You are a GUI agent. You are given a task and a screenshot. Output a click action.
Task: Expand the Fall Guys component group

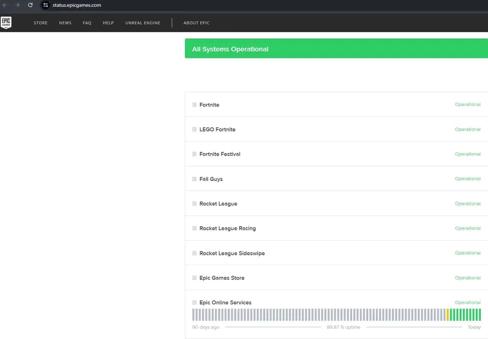pyautogui.click(x=194, y=179)
